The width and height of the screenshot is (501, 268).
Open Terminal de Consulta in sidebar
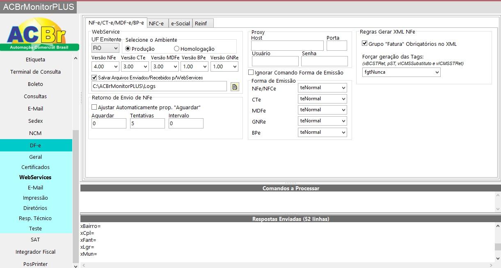click(36, 72)
